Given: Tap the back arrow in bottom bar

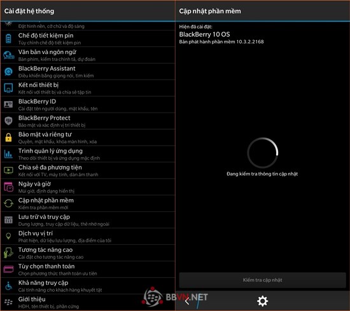Looking at the screenshot, I should (187, 301).
